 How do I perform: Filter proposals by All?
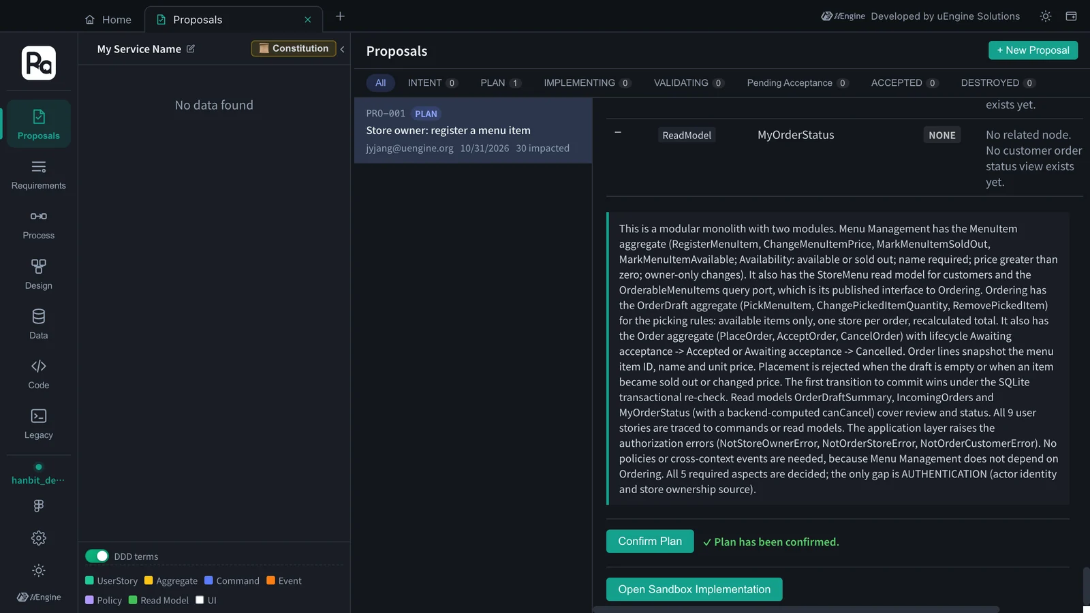pos(380,83)
